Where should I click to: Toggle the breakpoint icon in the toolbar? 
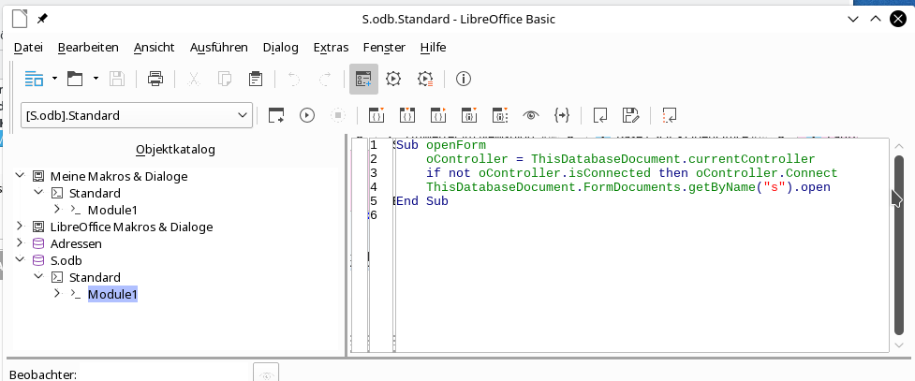[x=469, y=115]
